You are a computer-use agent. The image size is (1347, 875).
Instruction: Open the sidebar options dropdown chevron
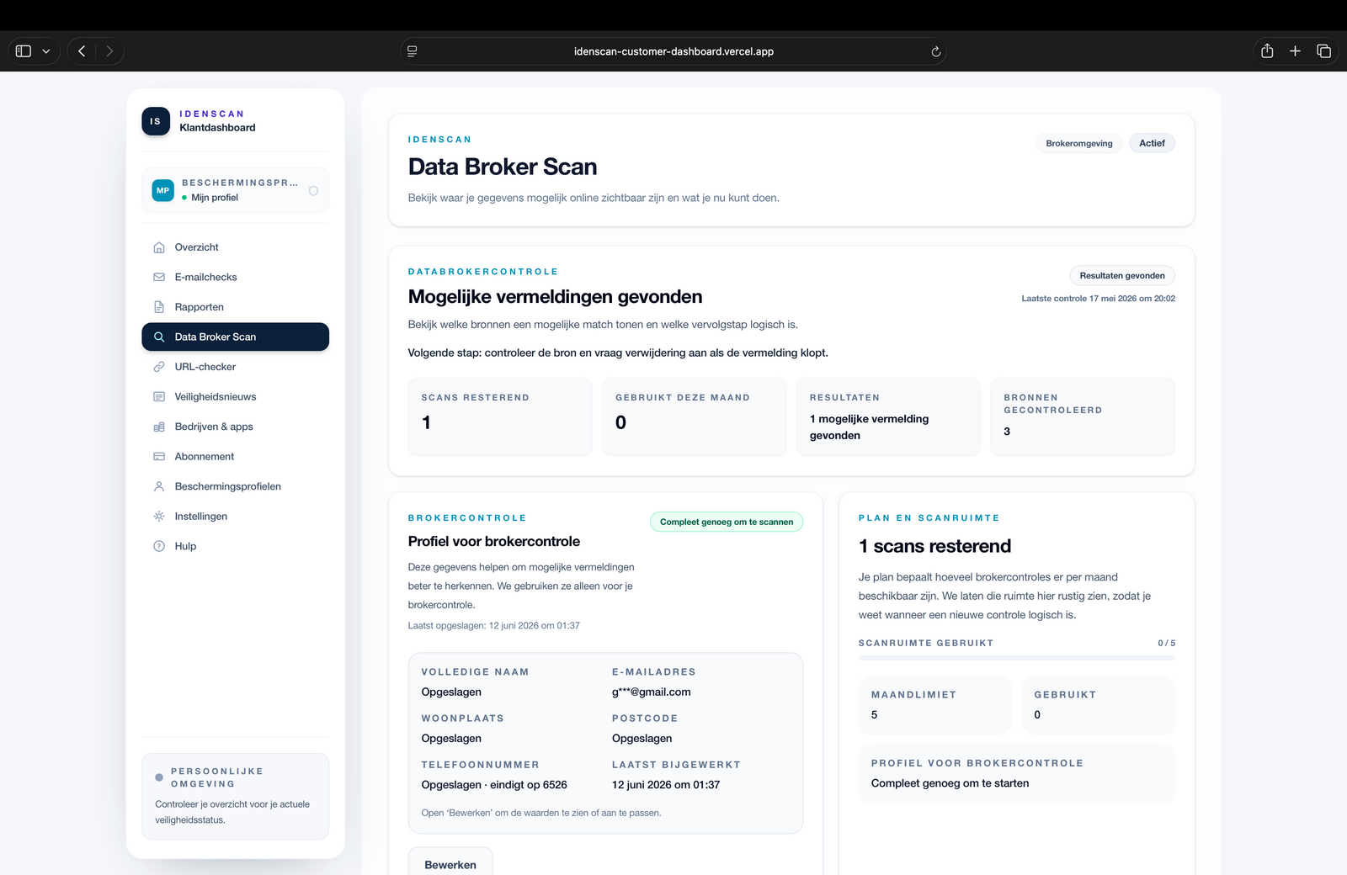[x=46, y=51]
